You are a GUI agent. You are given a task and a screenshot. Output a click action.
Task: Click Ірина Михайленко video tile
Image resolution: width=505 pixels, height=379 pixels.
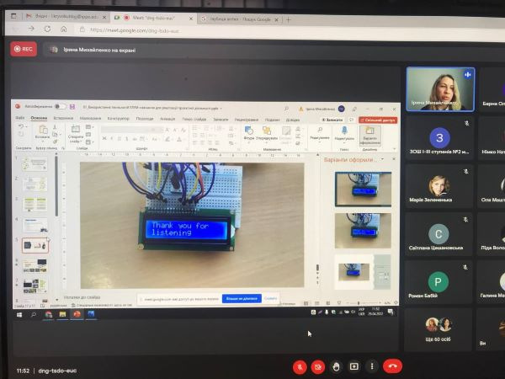pos(440,89)
